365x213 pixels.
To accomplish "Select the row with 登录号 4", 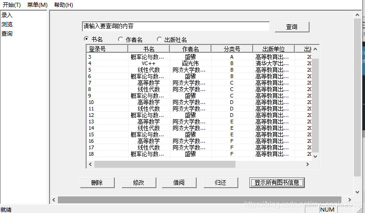I will coord(199,63).
